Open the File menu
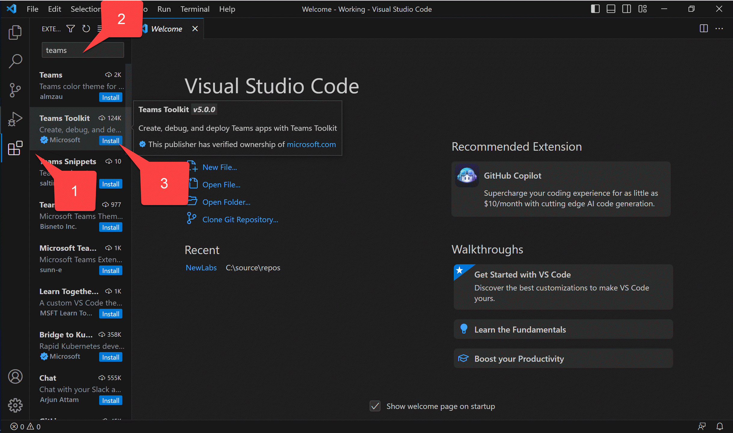 (x=32, y=9)
